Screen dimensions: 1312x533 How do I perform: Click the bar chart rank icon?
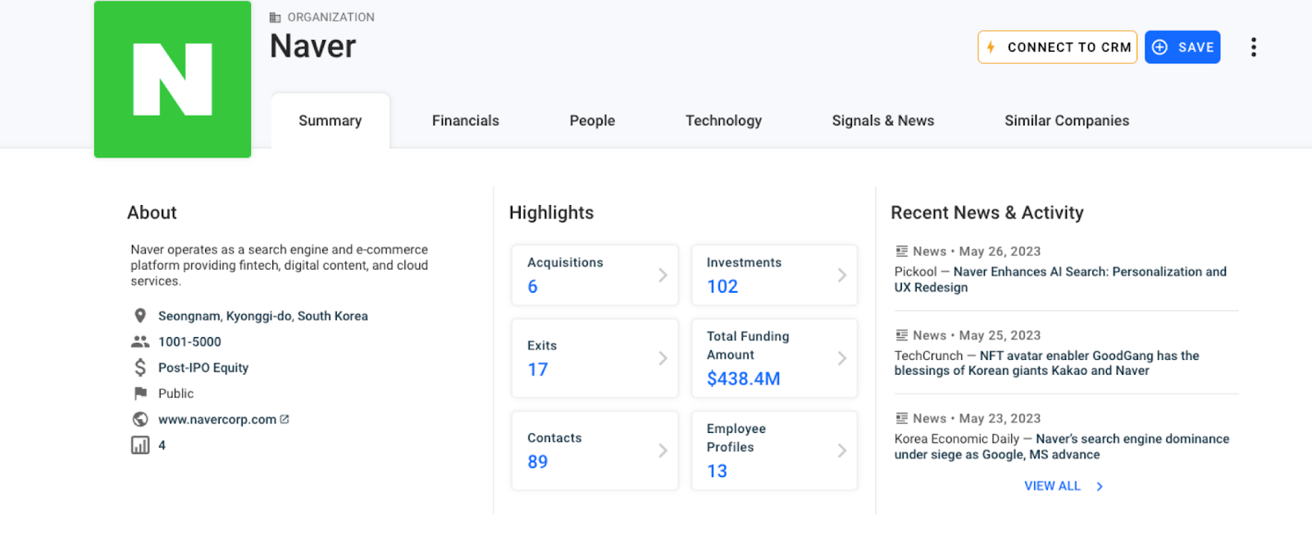pyautogui.click(x=140, y=445)
